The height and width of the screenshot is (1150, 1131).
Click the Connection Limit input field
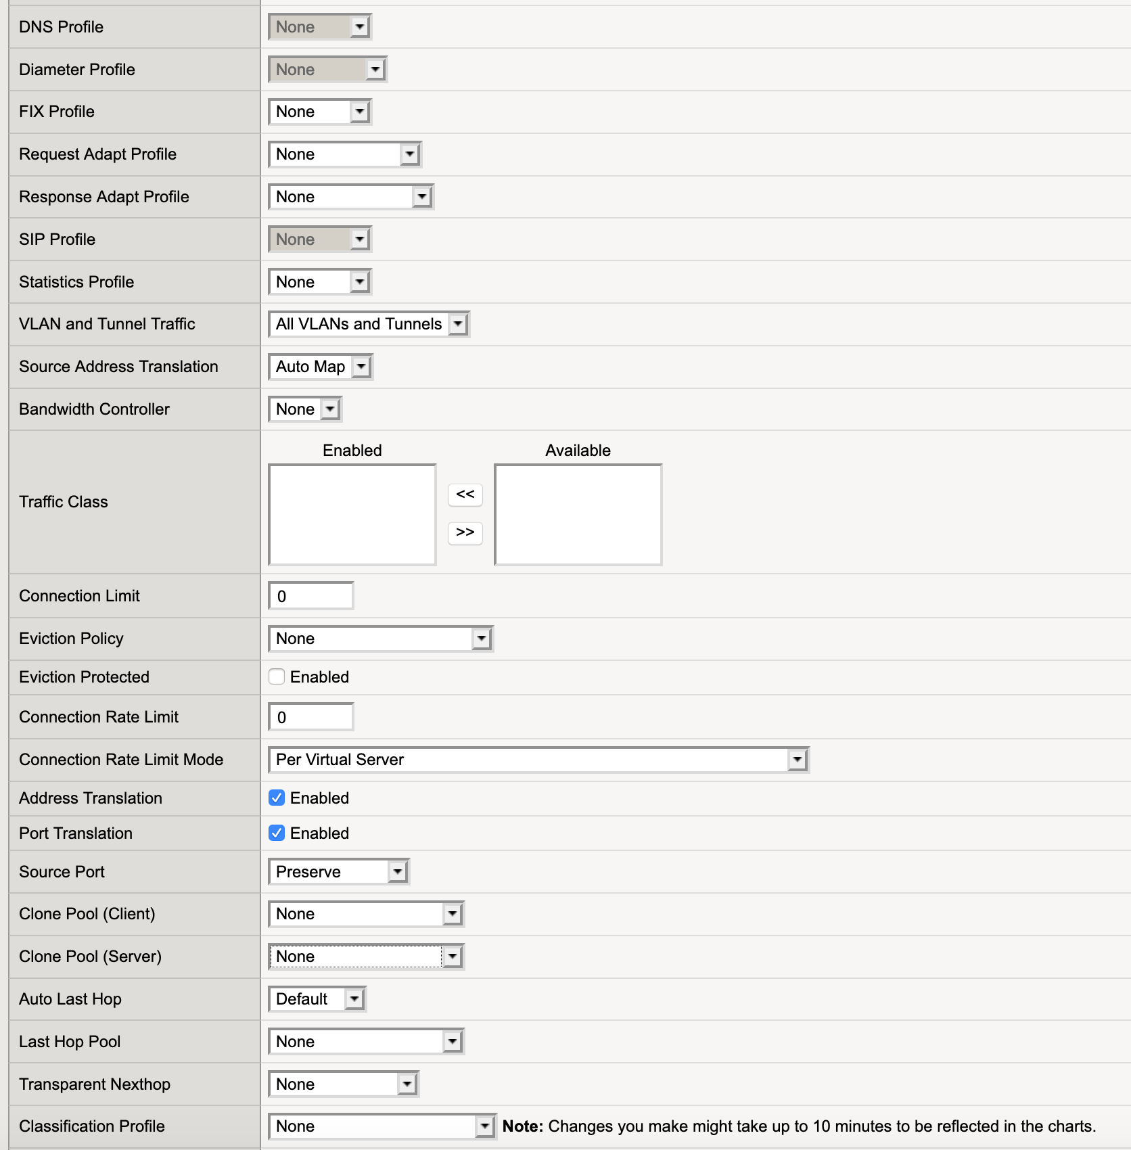(311, 596)
